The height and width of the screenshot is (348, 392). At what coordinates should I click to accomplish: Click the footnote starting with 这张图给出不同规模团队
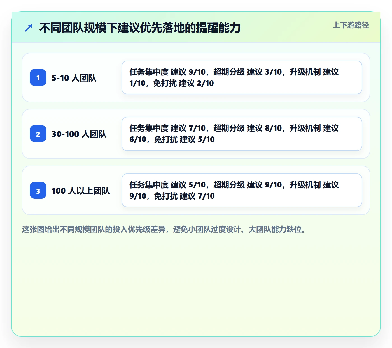164,229
